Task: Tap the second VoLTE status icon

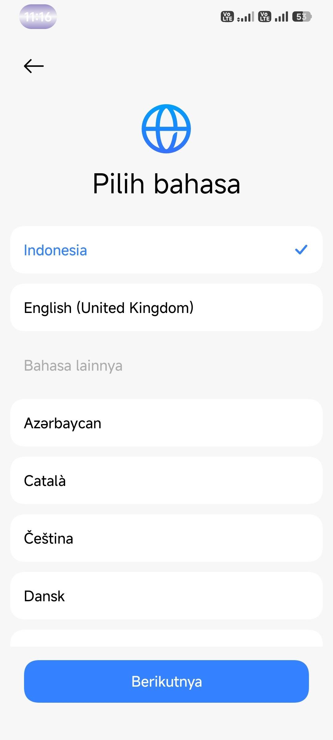Action: pyautogui.click(x=265, y=17)
